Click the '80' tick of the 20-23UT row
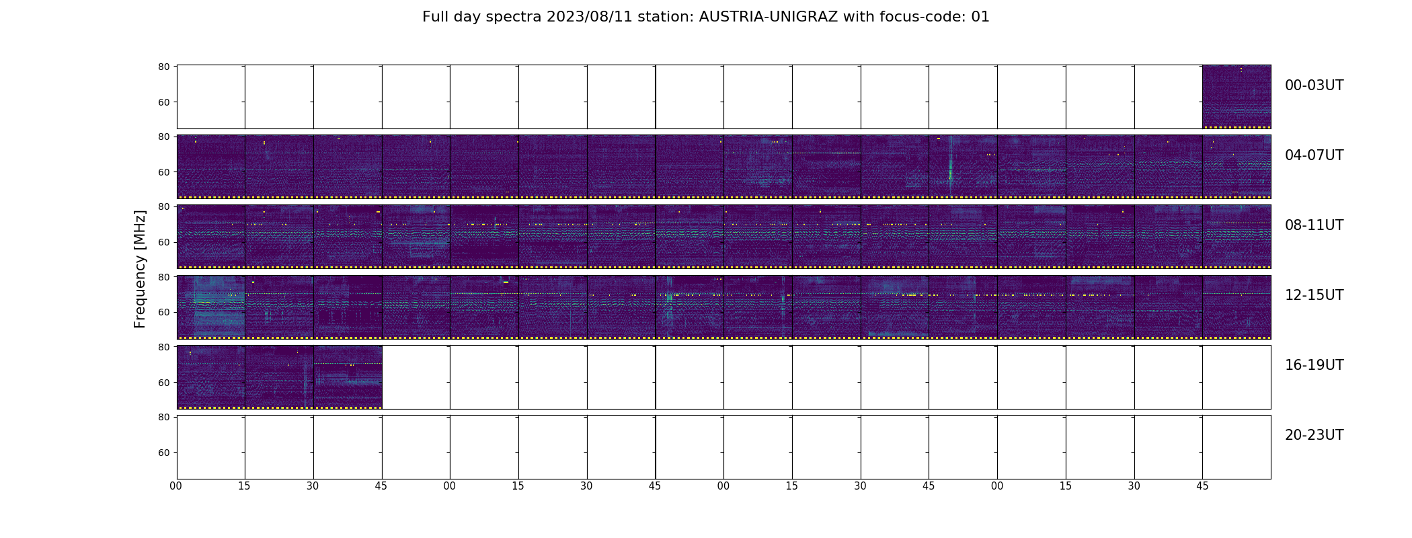Screen dimensions: 1412x538 163,417
